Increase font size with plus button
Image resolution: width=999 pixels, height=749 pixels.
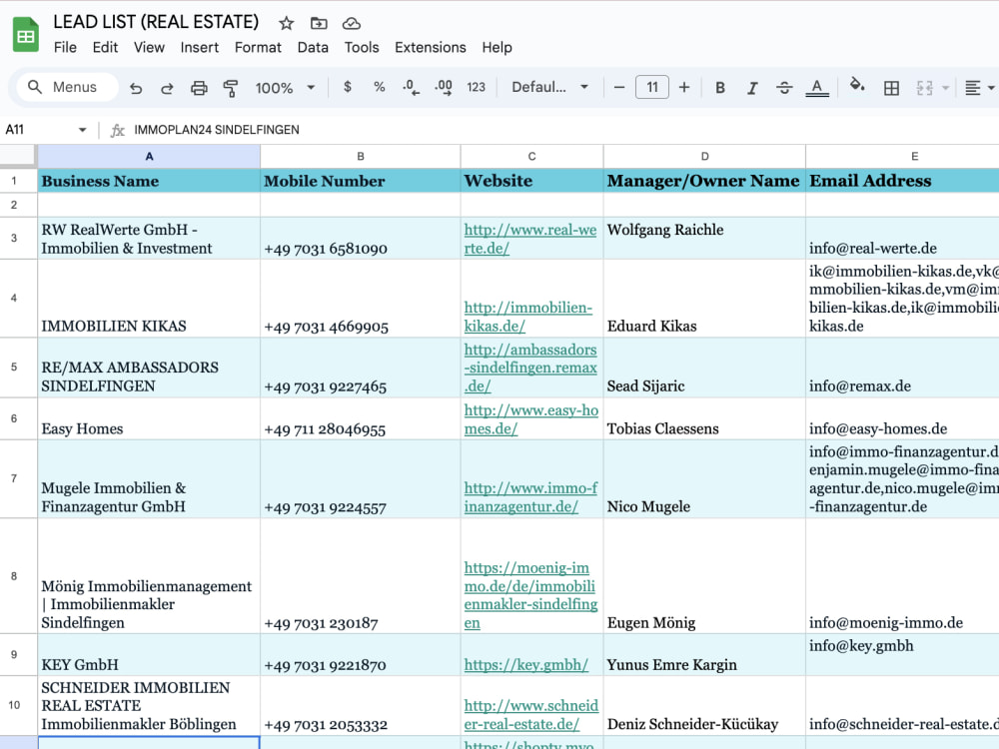coord(684,87)
